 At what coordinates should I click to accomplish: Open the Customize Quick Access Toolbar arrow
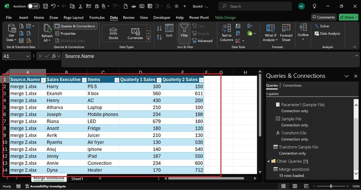click(185, 7)
